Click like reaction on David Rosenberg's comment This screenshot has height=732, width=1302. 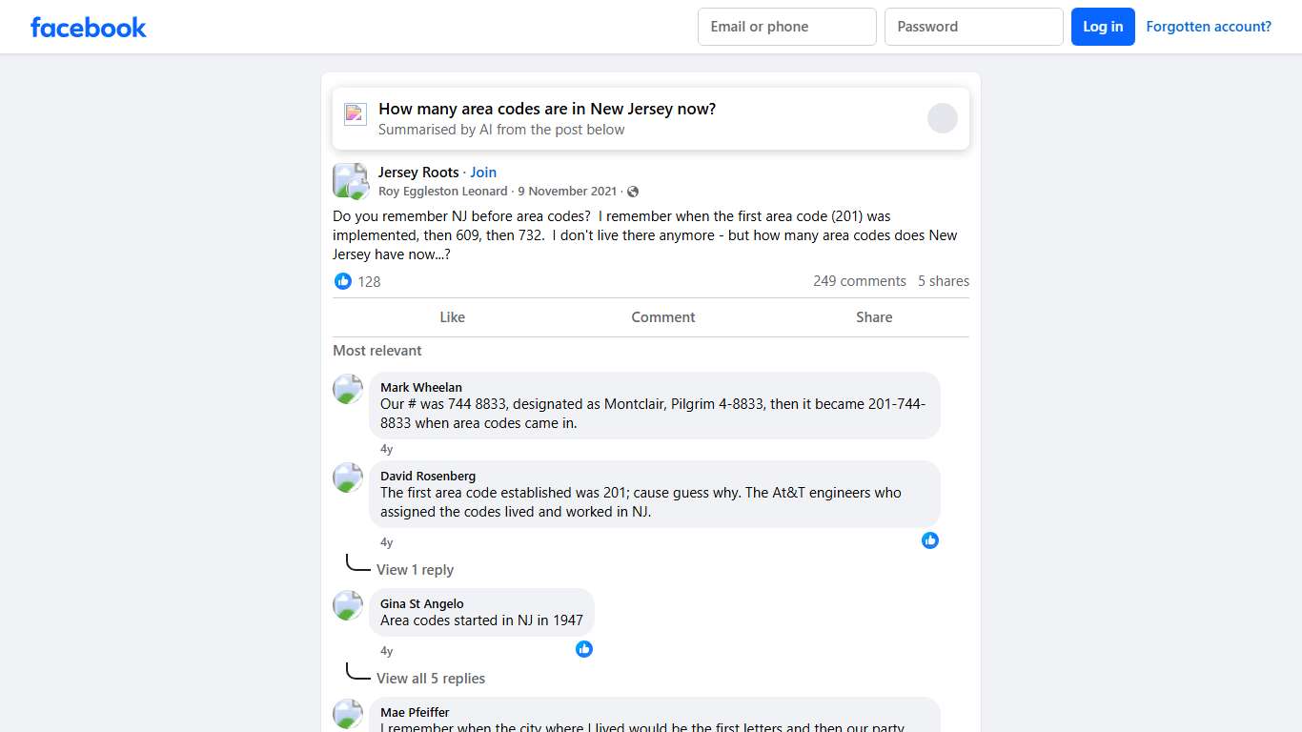930,540
